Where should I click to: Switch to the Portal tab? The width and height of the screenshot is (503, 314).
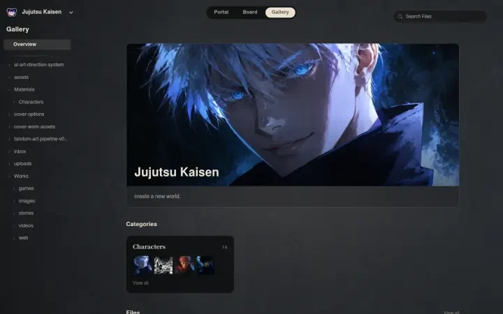[x=221, y=12]
